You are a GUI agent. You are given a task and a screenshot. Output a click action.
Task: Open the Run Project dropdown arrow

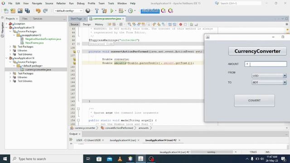116,11
